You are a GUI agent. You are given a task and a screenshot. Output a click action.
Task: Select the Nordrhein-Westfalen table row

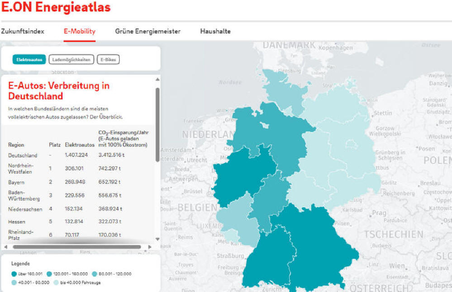click(78, 169)
